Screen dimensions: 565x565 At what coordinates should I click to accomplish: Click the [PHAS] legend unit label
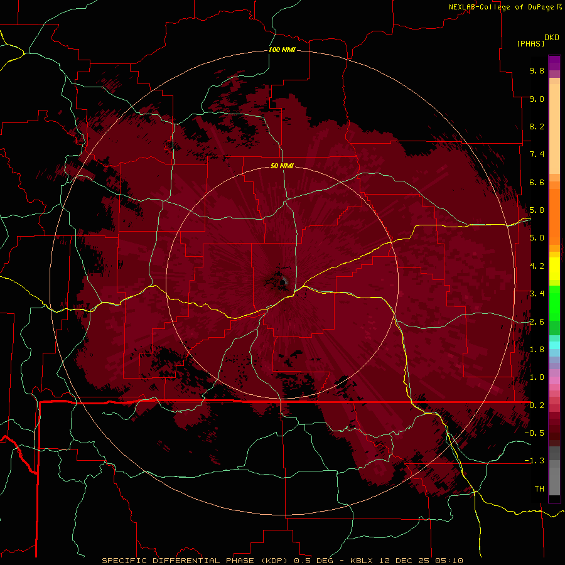(x=530, y=43)
